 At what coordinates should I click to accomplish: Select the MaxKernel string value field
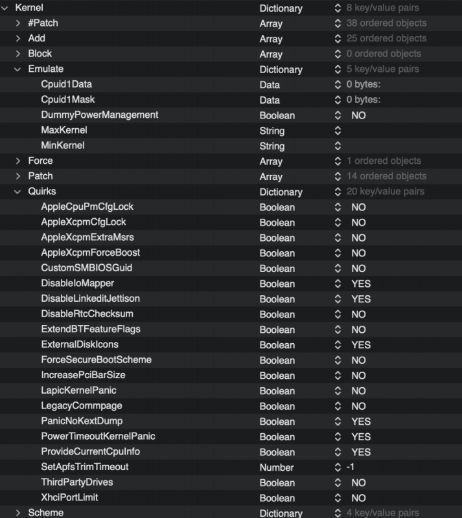coord(389,131)
